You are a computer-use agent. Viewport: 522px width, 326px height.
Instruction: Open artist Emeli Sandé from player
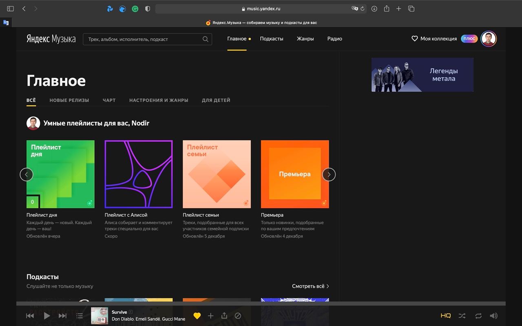pyautogui.click(x=148, y=319)
